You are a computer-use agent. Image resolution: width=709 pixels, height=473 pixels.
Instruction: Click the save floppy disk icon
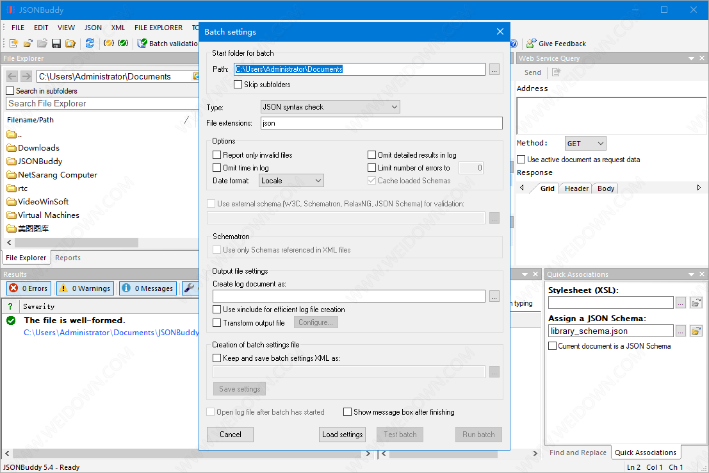click(x=56, y=44)
